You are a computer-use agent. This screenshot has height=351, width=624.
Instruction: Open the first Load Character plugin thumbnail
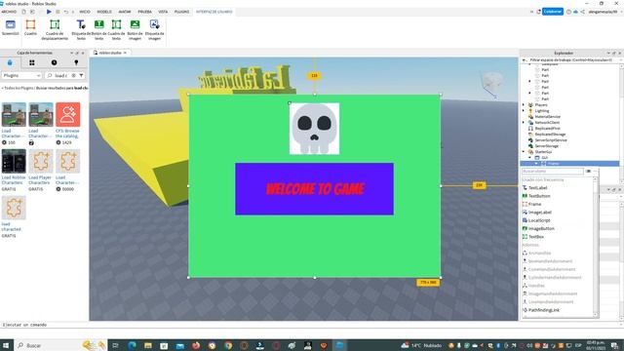click(14, 114)
